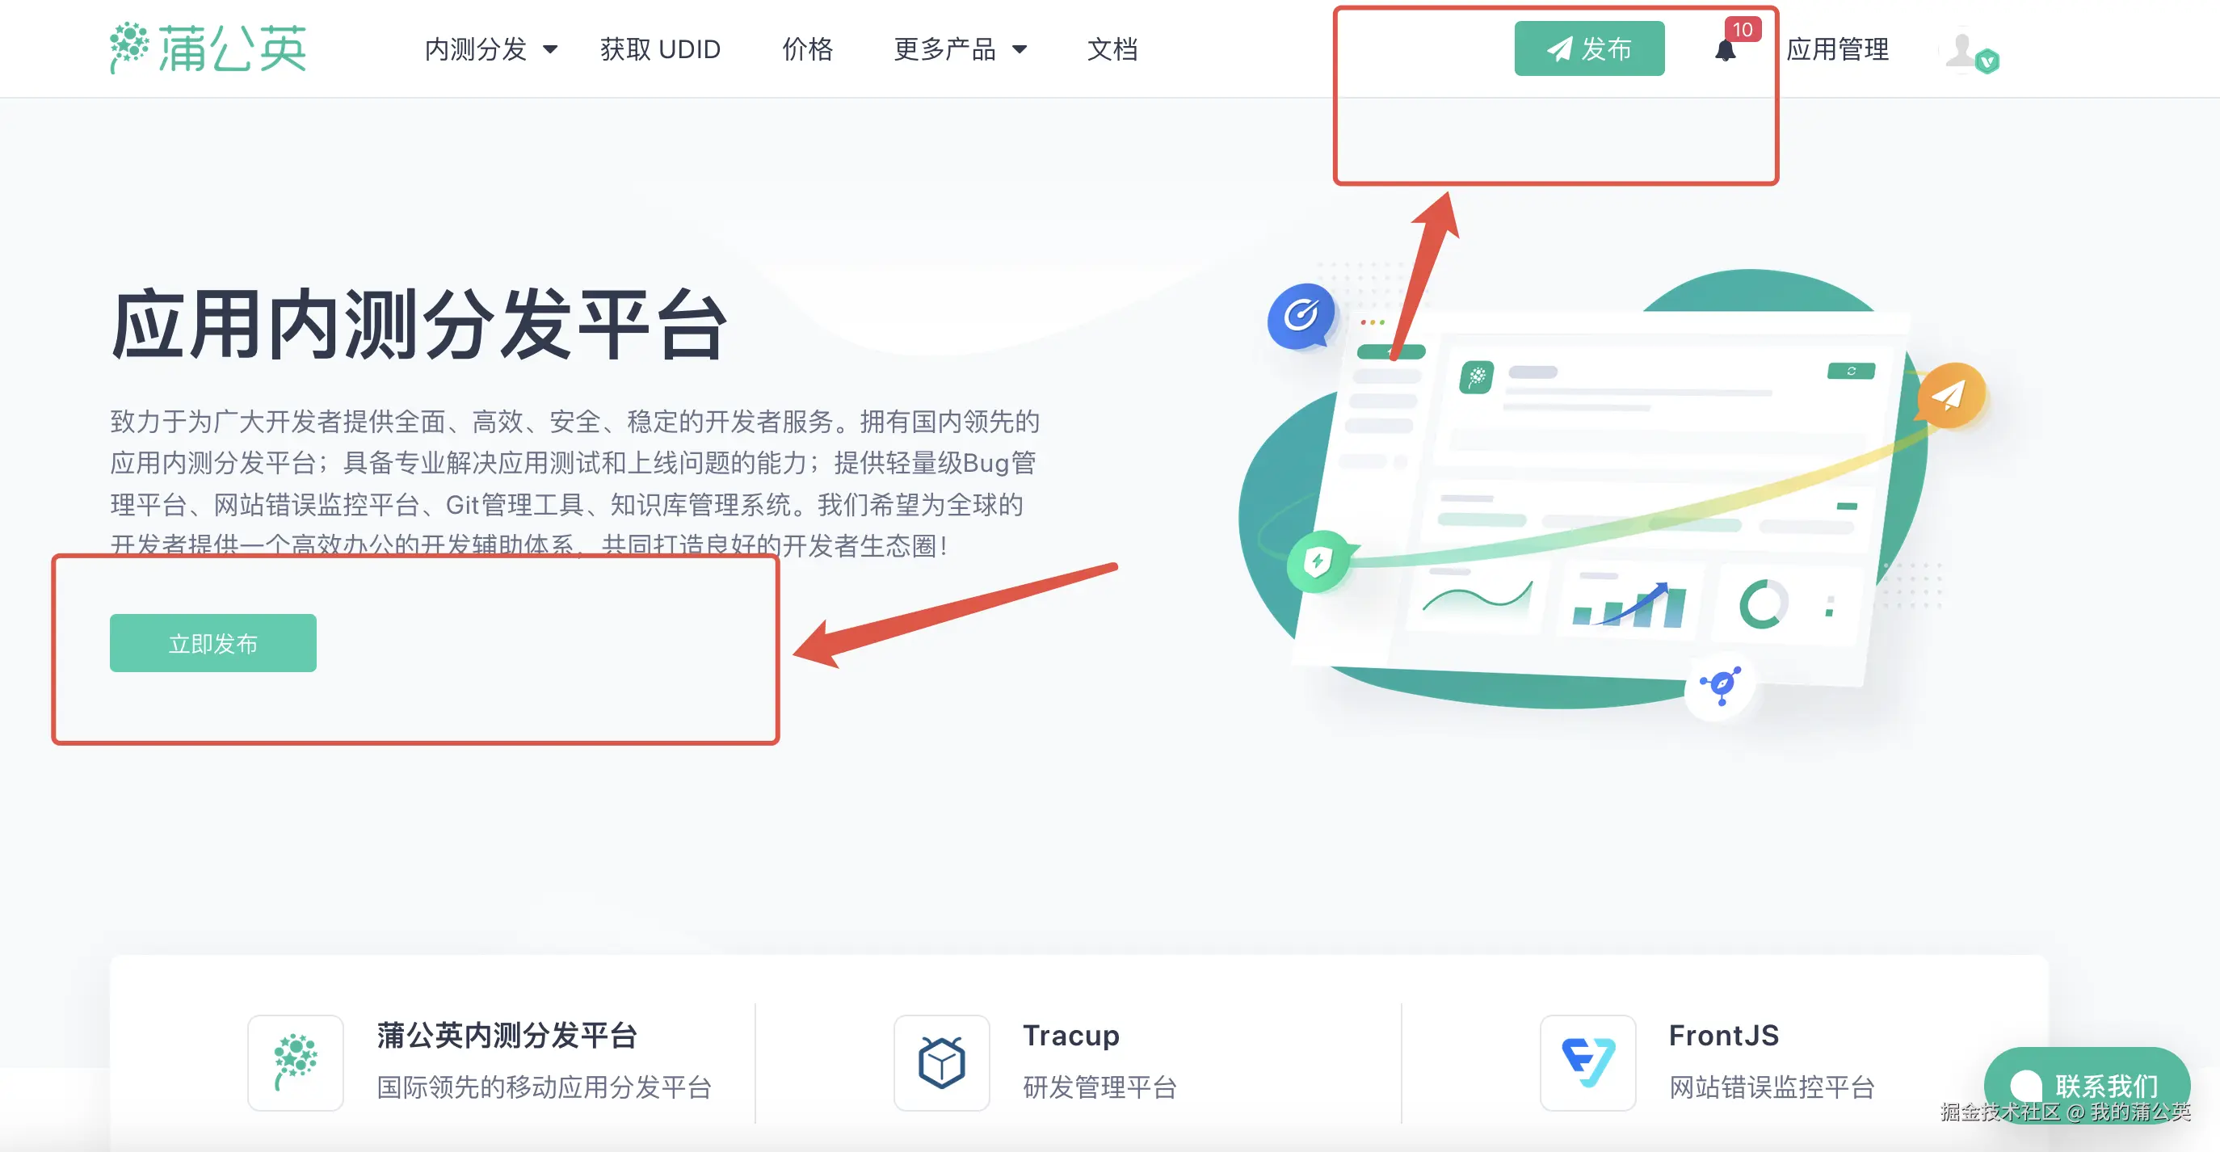Viewport: 2220px width, 1152px height.
Task: Click the blue speedometer chat bubble icon
Action: [1301, 315]
